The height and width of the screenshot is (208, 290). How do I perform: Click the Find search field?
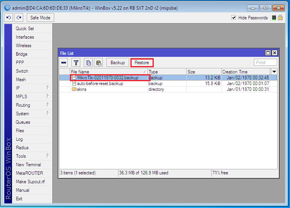click(x=266, y=63)
